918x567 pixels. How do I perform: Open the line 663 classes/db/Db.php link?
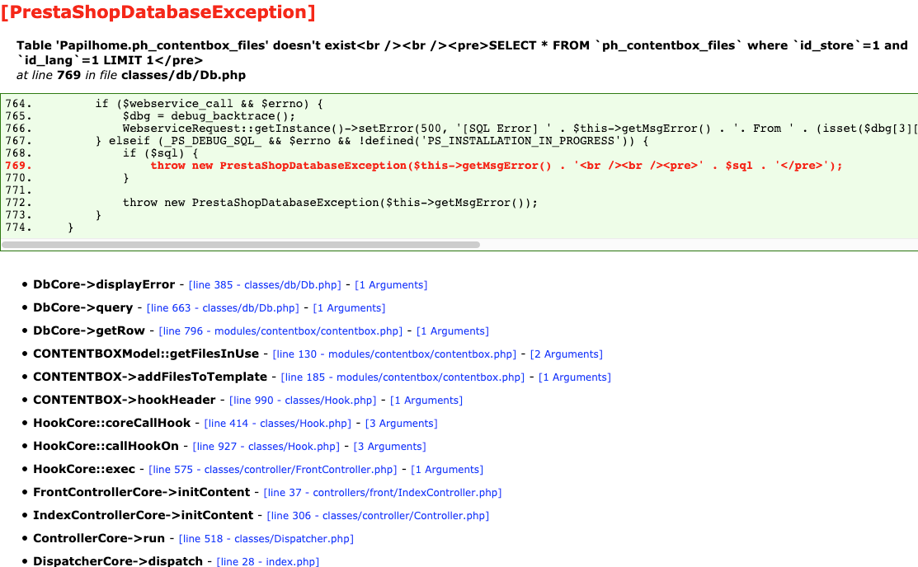point(223,307)
